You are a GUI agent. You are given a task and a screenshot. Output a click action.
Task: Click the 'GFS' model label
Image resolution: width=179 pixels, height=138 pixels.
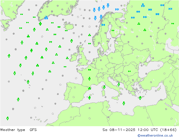(33, 130)
